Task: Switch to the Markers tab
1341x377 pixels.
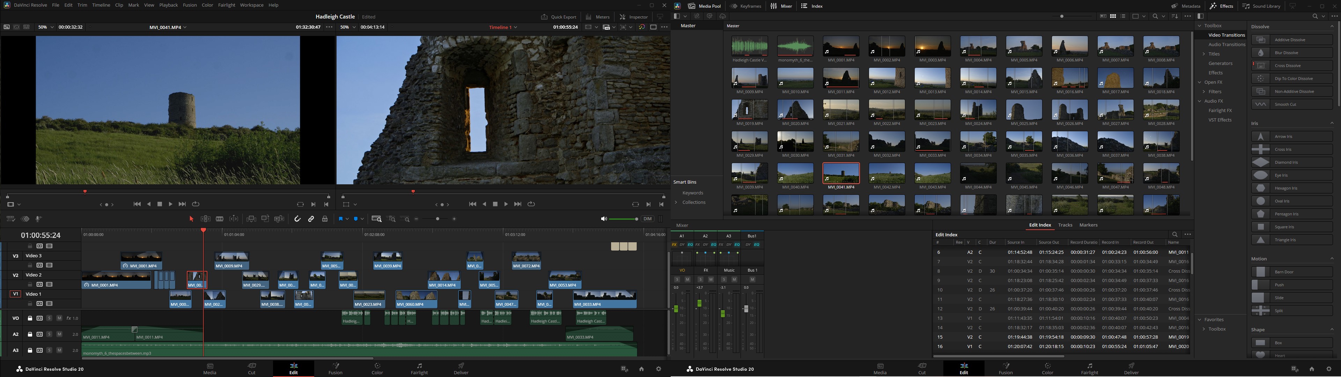Action: pos(1089,225)
